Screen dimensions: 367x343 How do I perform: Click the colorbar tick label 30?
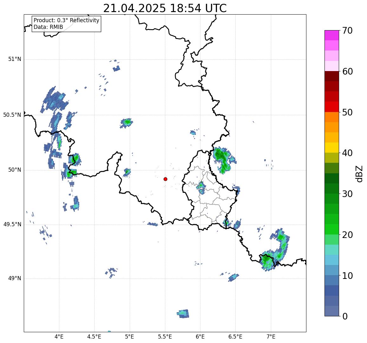coord(347,194)
